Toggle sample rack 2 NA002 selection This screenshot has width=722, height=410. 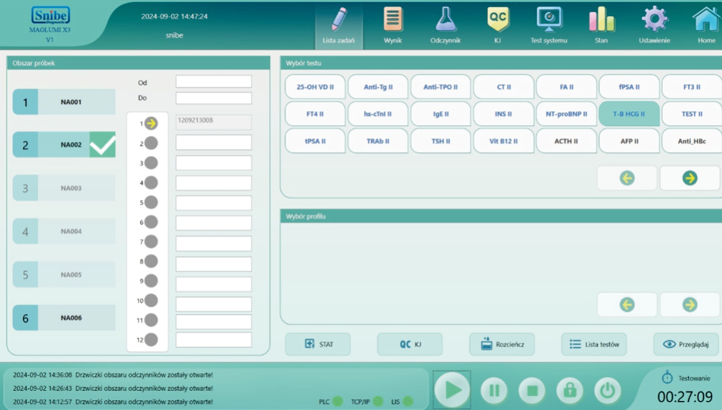(64, 145)
